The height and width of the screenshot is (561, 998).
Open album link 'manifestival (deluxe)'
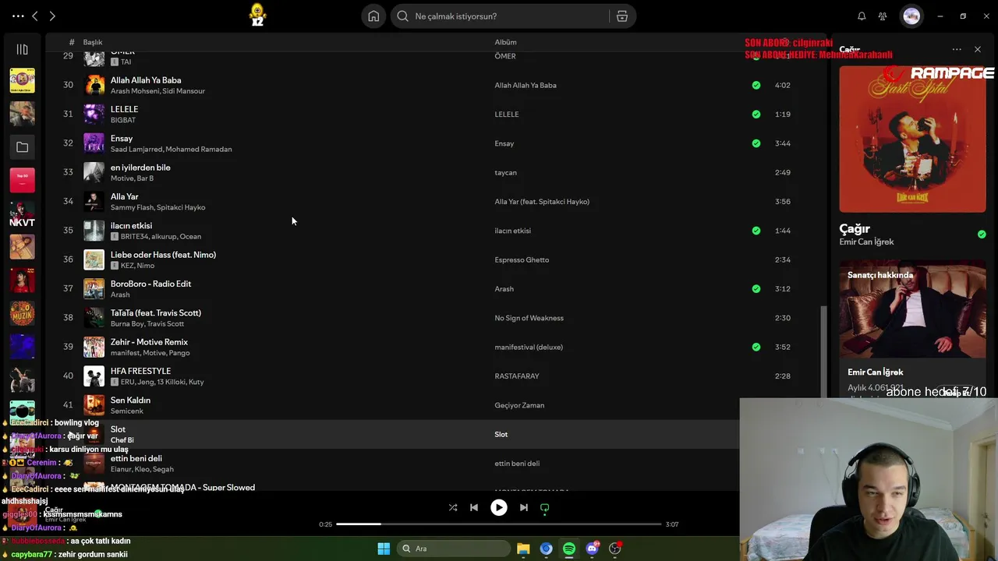click(529, 348)
